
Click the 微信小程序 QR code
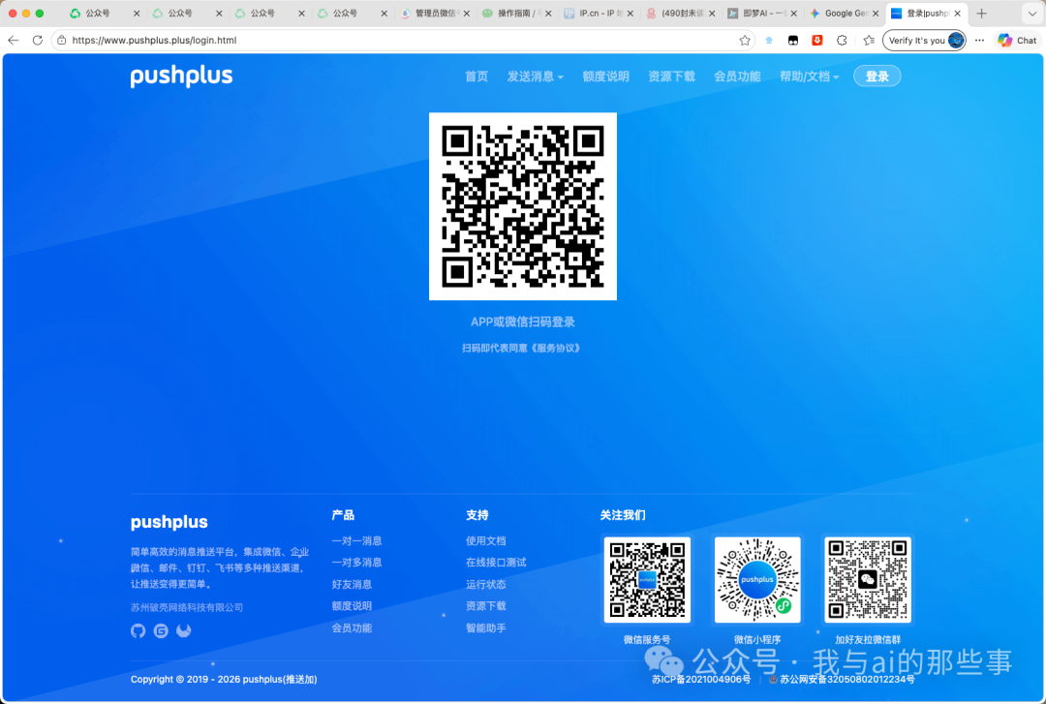pyautogui.click(x=757, y=580)
